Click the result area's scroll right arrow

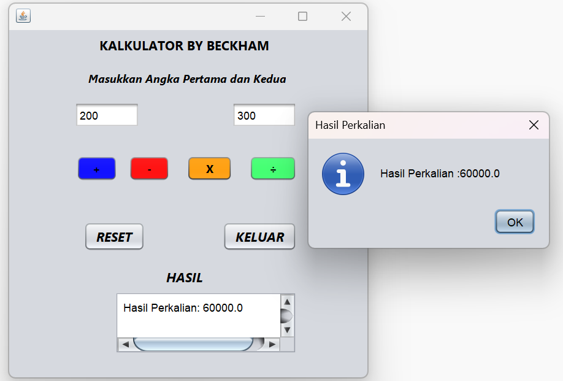coord(272,345)
